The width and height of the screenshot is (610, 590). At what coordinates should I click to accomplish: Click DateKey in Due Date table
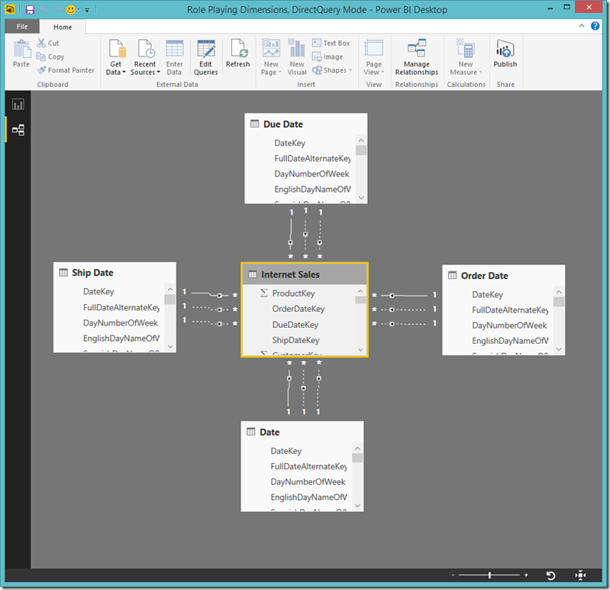coord(290,143)
